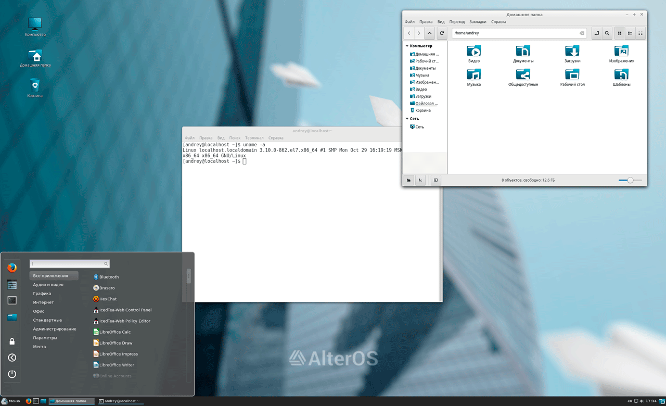The height and width of the screenshot is (406, 666).
Task: Click the /home/andrey location bar
Action: [x=519, y=33]
